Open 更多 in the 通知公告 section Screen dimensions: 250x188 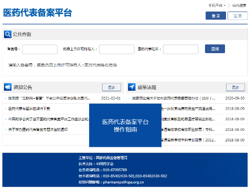tap(111, 87)
